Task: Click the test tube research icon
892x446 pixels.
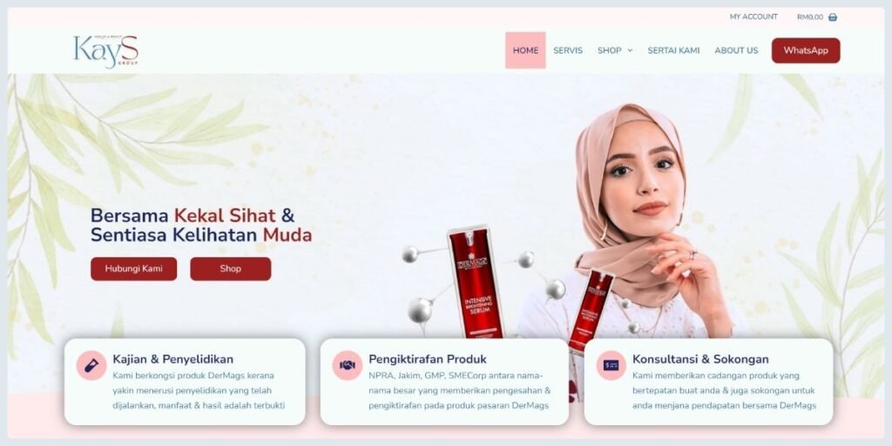Action: point(91,365)
